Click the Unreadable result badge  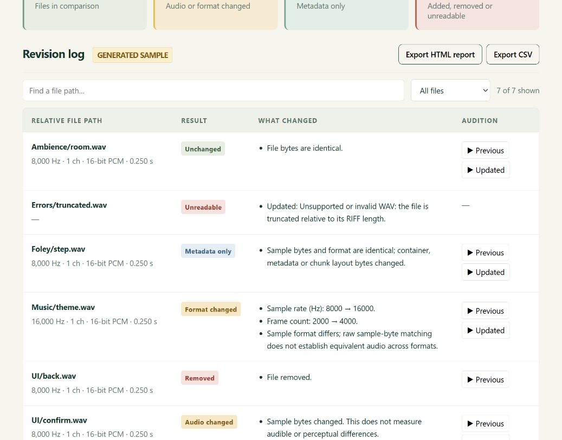click(203, 207)
